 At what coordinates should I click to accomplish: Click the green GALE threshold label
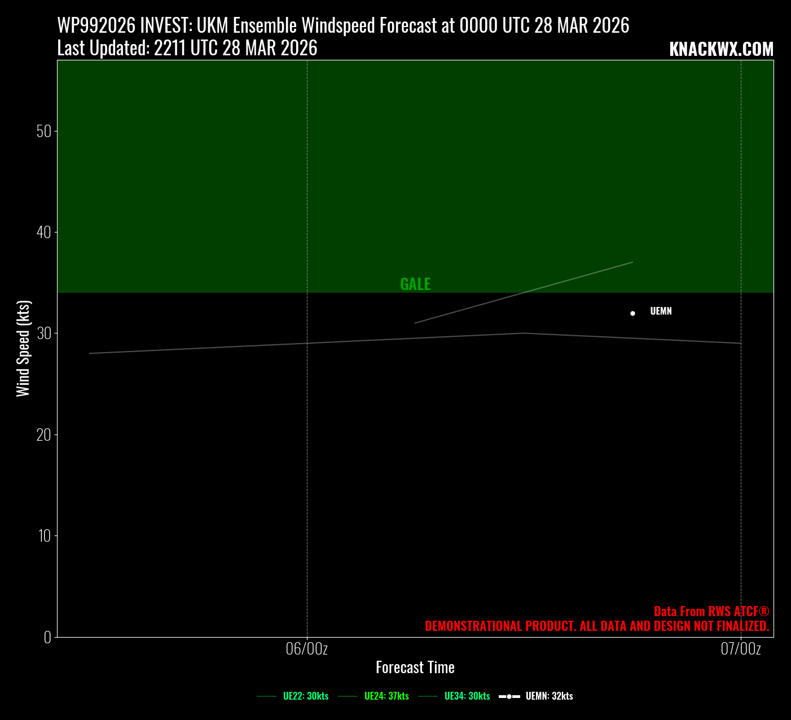pyautogui.click(x=415, y=284)
